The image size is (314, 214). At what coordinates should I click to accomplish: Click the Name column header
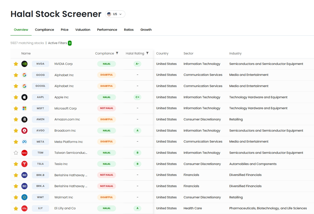(x=26, y=53)
